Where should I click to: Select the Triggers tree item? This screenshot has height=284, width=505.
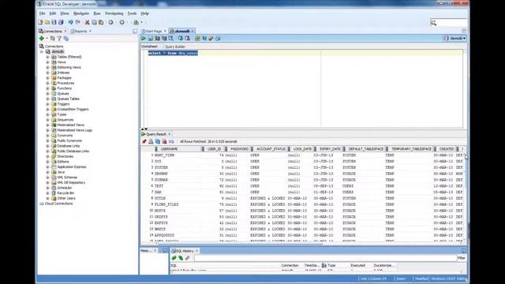click(63, 104)
